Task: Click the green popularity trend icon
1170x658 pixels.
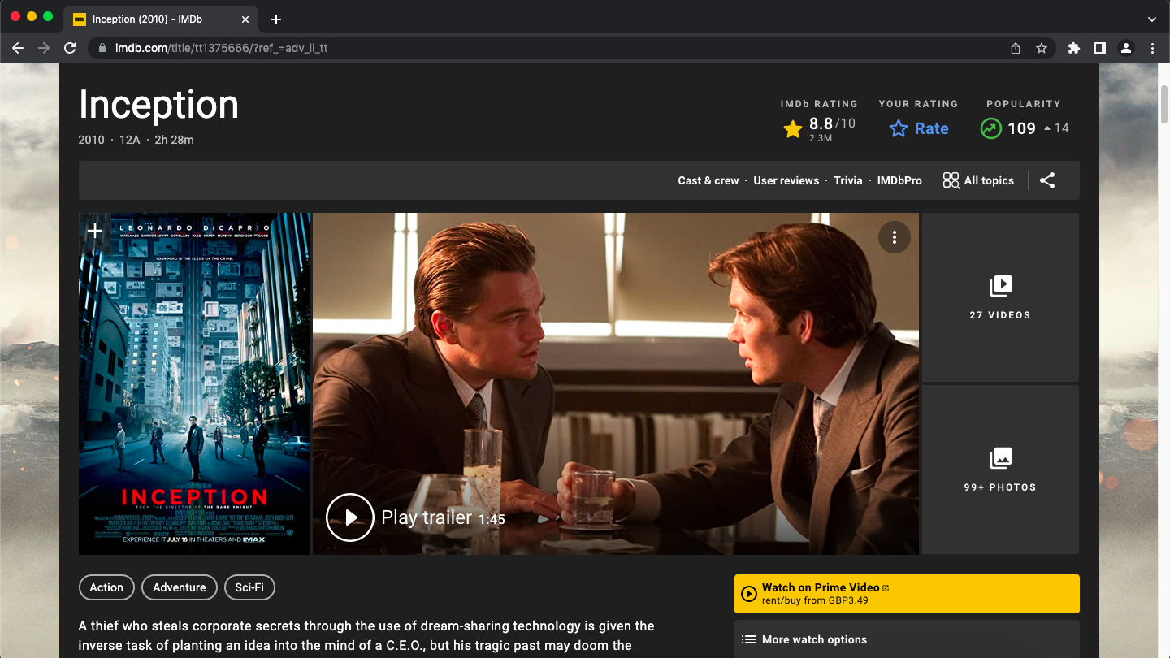Action: (990, 128)
